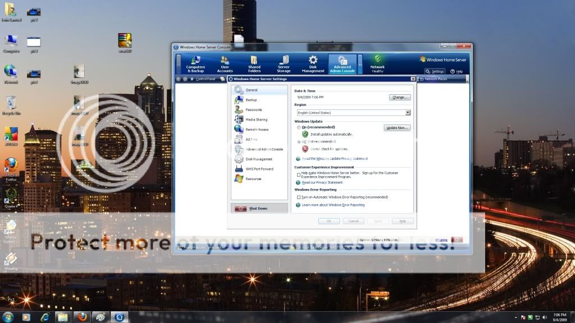575x323 pixels.
Task: Select Backup in the settings sidebar
Action: point(250,100)
